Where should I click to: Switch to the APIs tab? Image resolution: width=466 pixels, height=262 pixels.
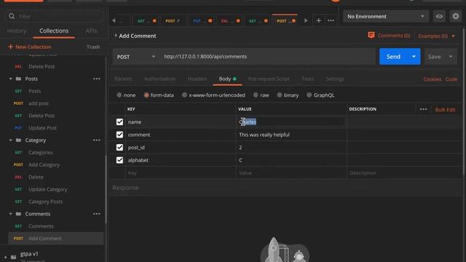pyautogui.click(x=91, y=31)
